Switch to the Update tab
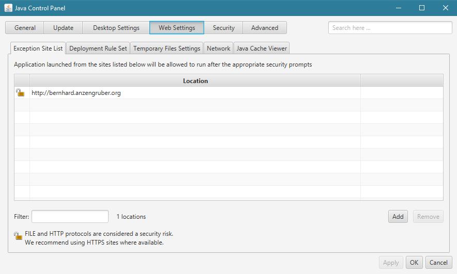The height and width of the screenshot is (274, 457). click(x=63, y=28)
